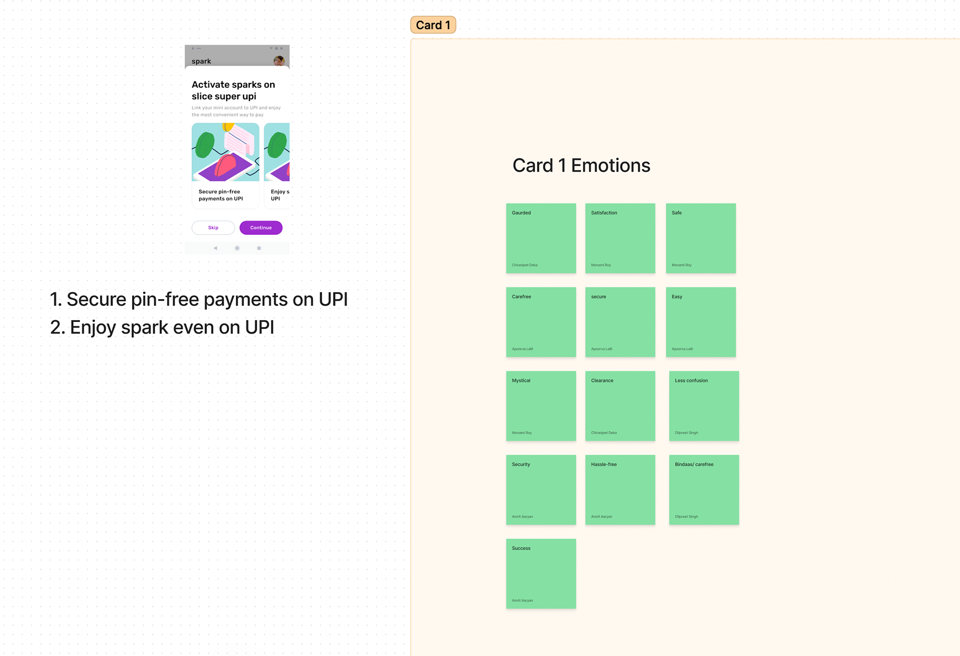Click the purple Continue button
The width and height of the screenshot is (960, 656).
261,227
